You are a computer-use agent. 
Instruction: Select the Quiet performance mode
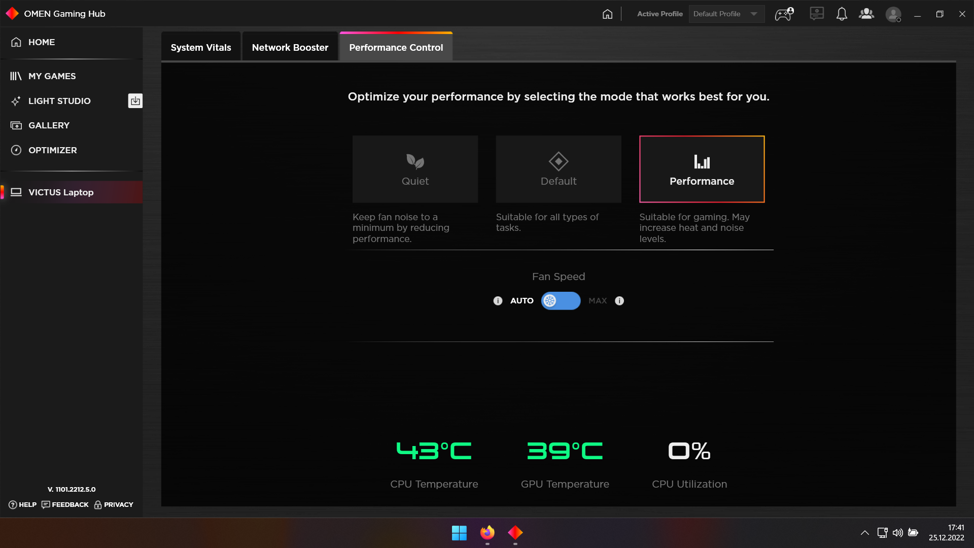pyautogui.click(x=415, y=169)
